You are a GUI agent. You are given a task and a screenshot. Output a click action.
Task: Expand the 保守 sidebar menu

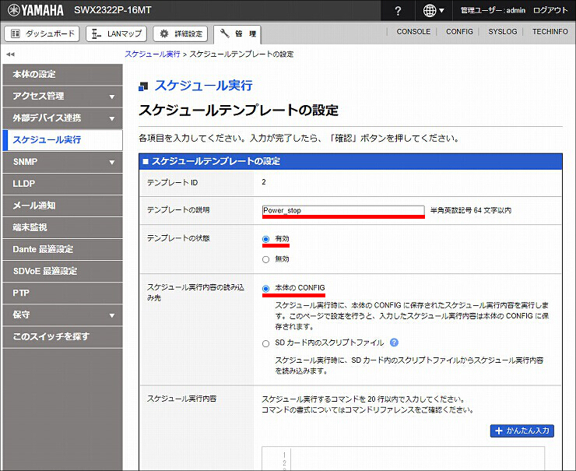62,315
